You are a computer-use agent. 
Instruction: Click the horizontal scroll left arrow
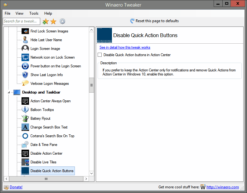click(x=7, y=179)
